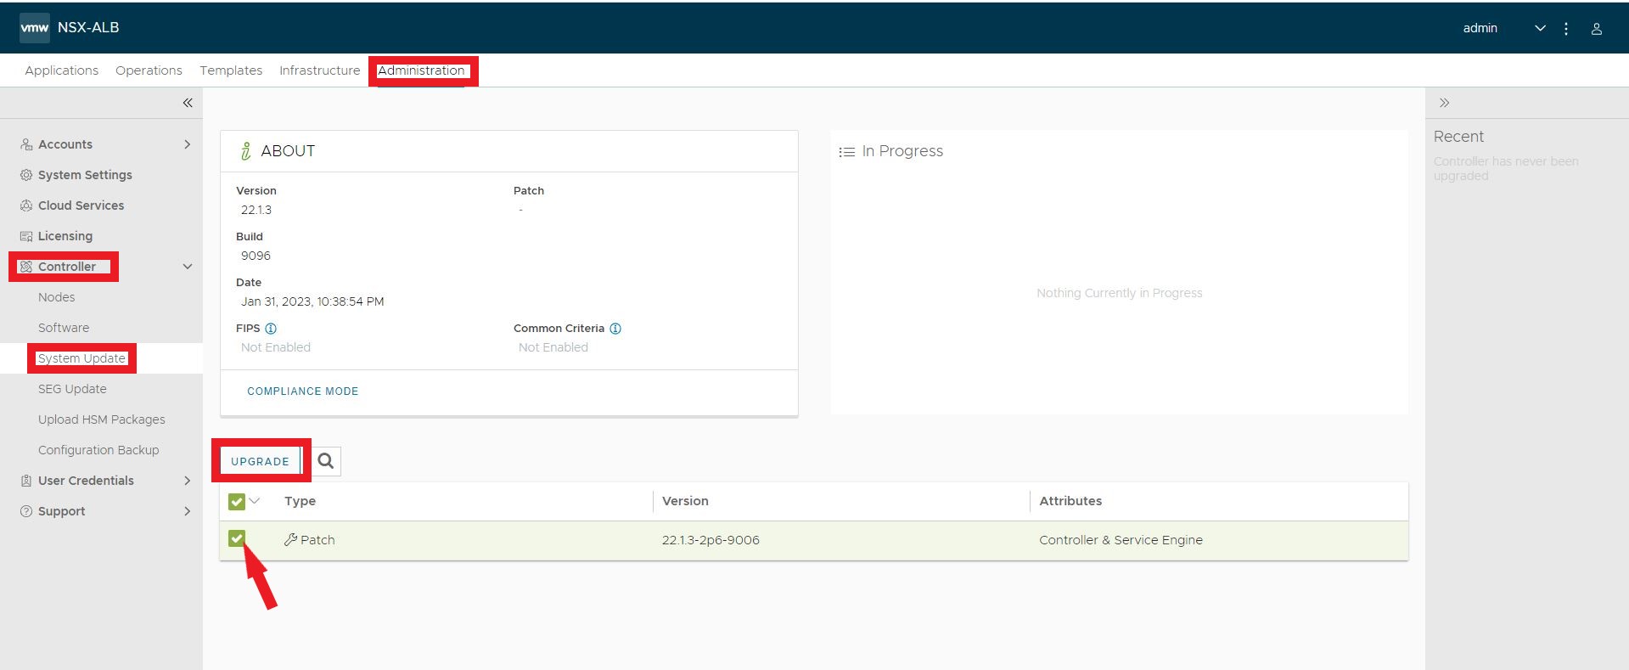Click the Version column header
This screenshot has width=1629, height=670.
click(x=685, y=501)
